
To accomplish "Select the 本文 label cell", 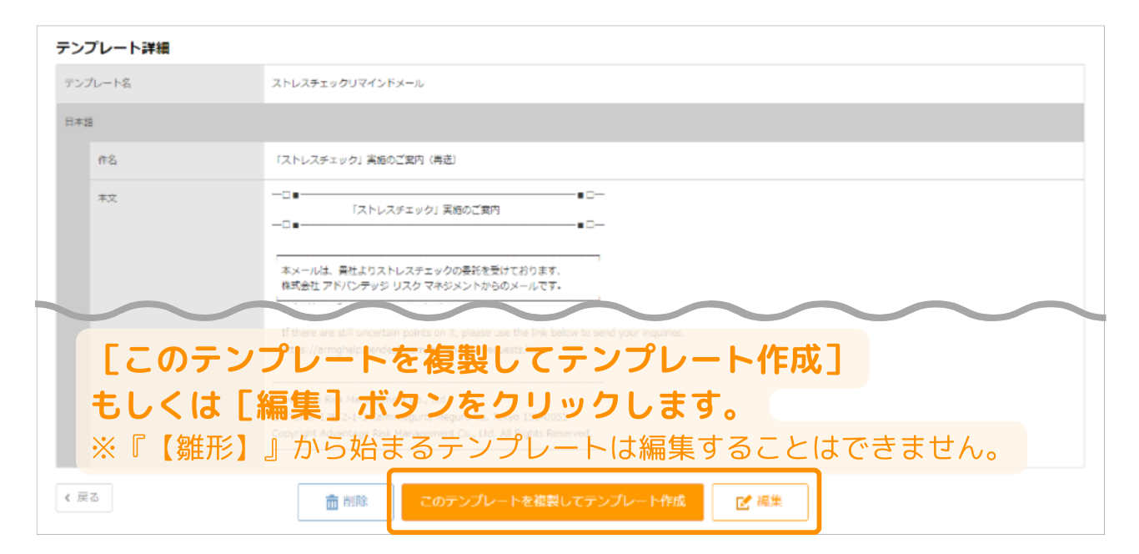I will pos(108,199).
